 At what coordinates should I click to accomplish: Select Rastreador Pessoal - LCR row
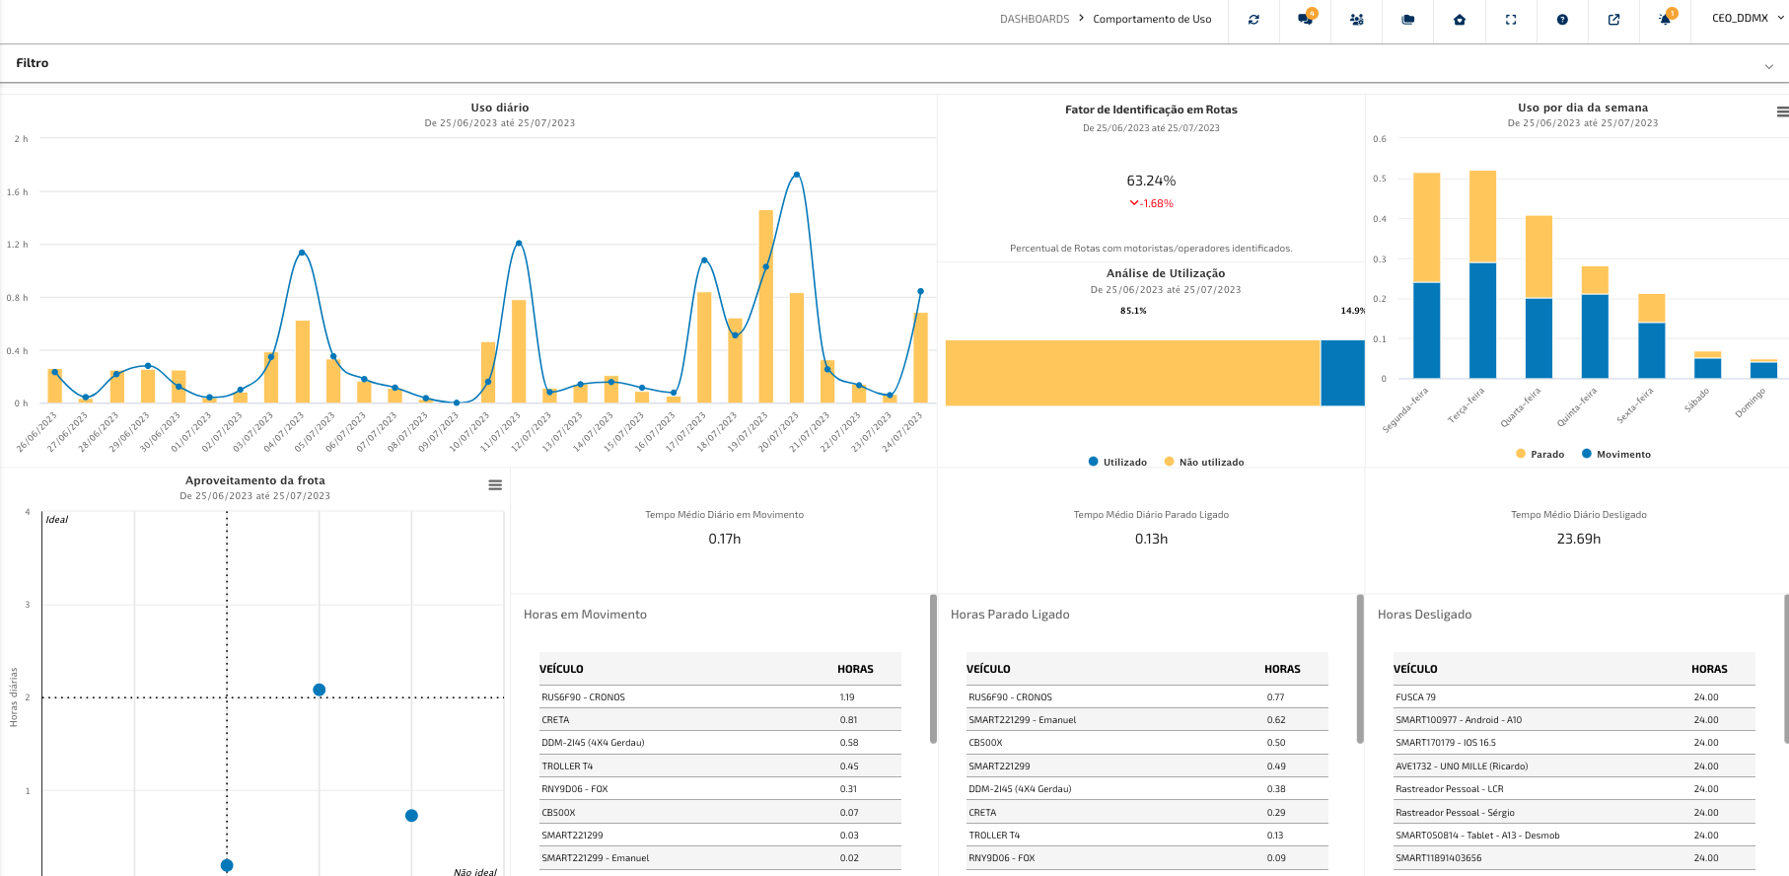point(1574,789)
